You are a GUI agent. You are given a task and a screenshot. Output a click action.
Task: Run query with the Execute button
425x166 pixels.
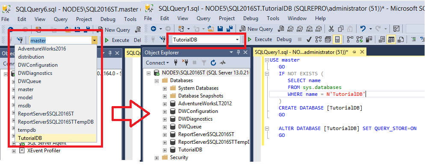point(260,39)
